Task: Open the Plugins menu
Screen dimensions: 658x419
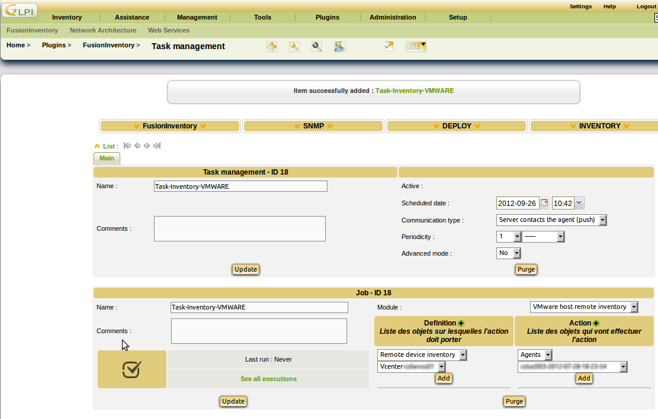Action: coord(328,17)
